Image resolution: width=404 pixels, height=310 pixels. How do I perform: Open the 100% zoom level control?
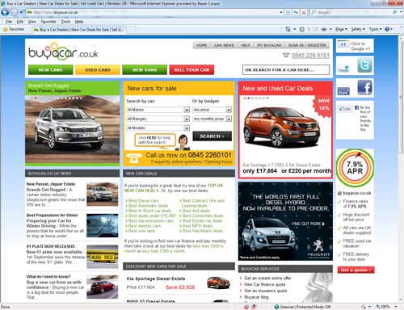(x=386, y=307)
